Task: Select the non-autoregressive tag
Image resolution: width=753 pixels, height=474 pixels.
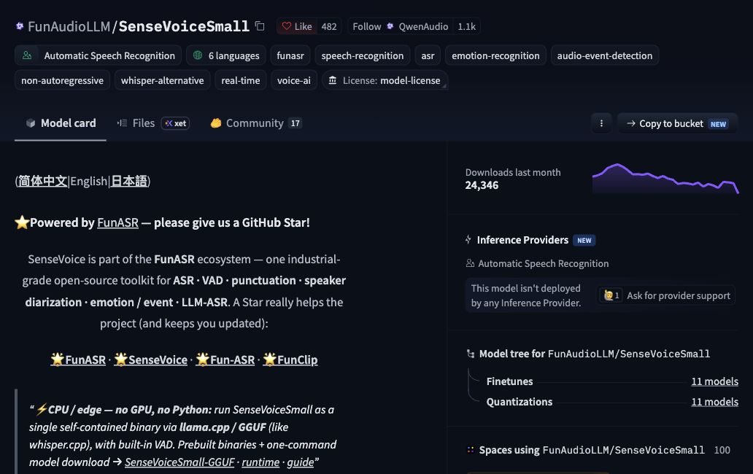Action: tap(63, 81)
